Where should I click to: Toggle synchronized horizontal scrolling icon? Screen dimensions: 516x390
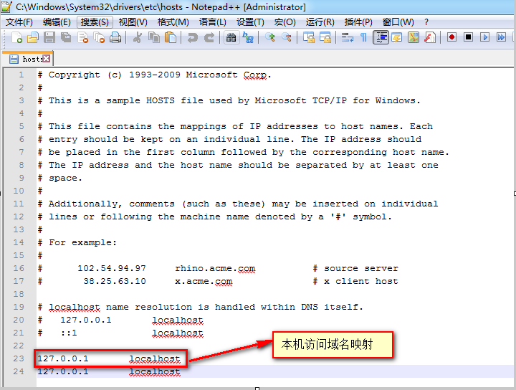pyautogui.click(x=325, y=37)
